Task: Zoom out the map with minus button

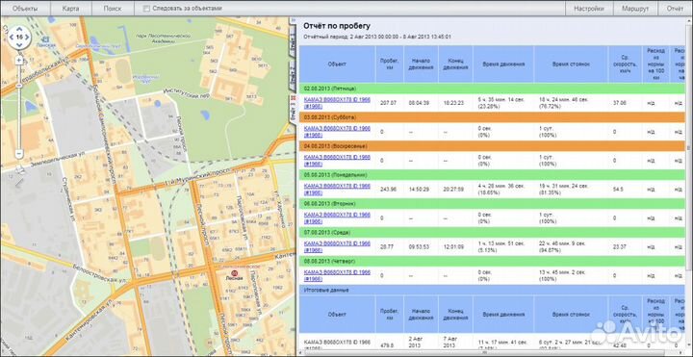Action: (19, 154)
